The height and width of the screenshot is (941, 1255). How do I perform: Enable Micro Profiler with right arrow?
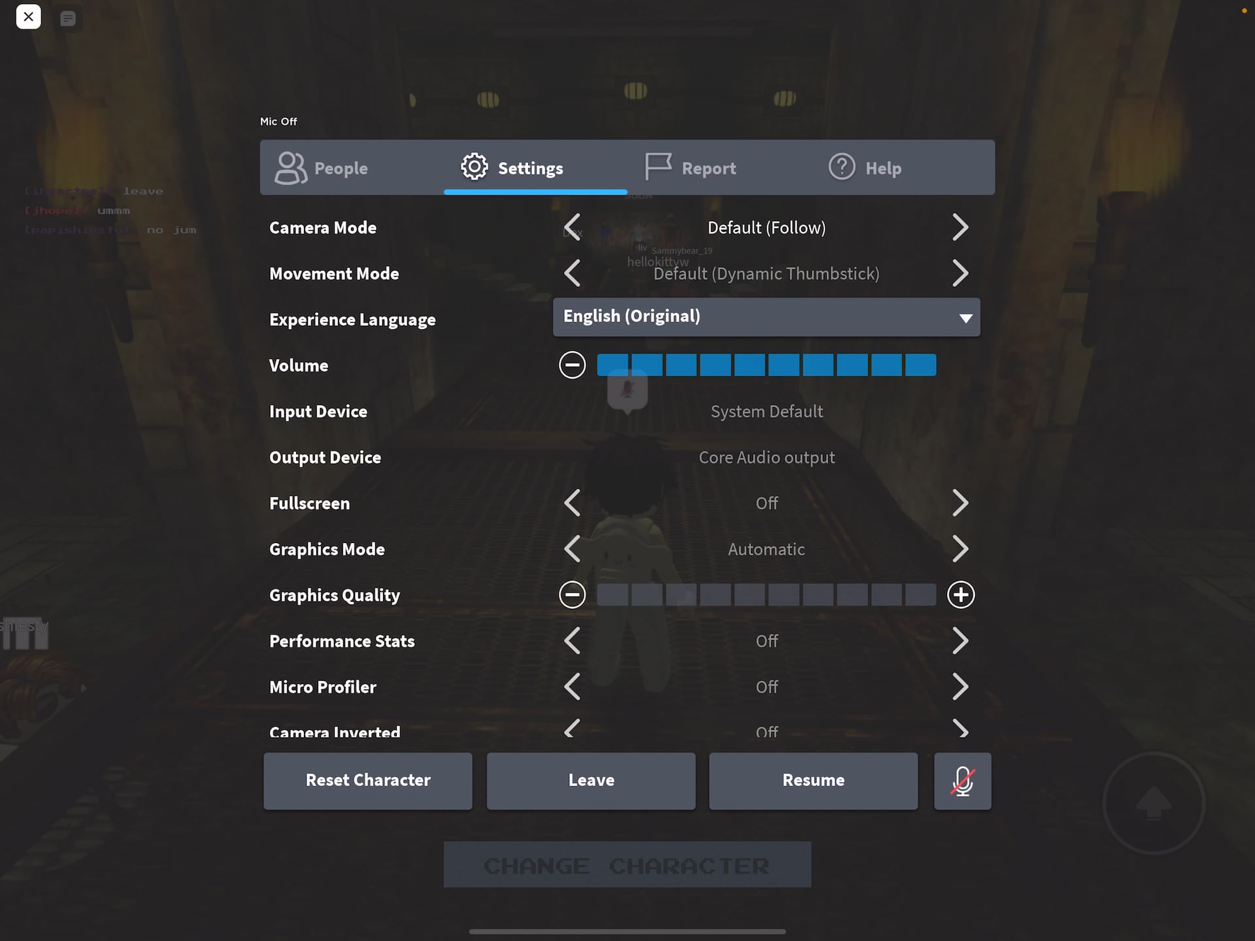960,687
